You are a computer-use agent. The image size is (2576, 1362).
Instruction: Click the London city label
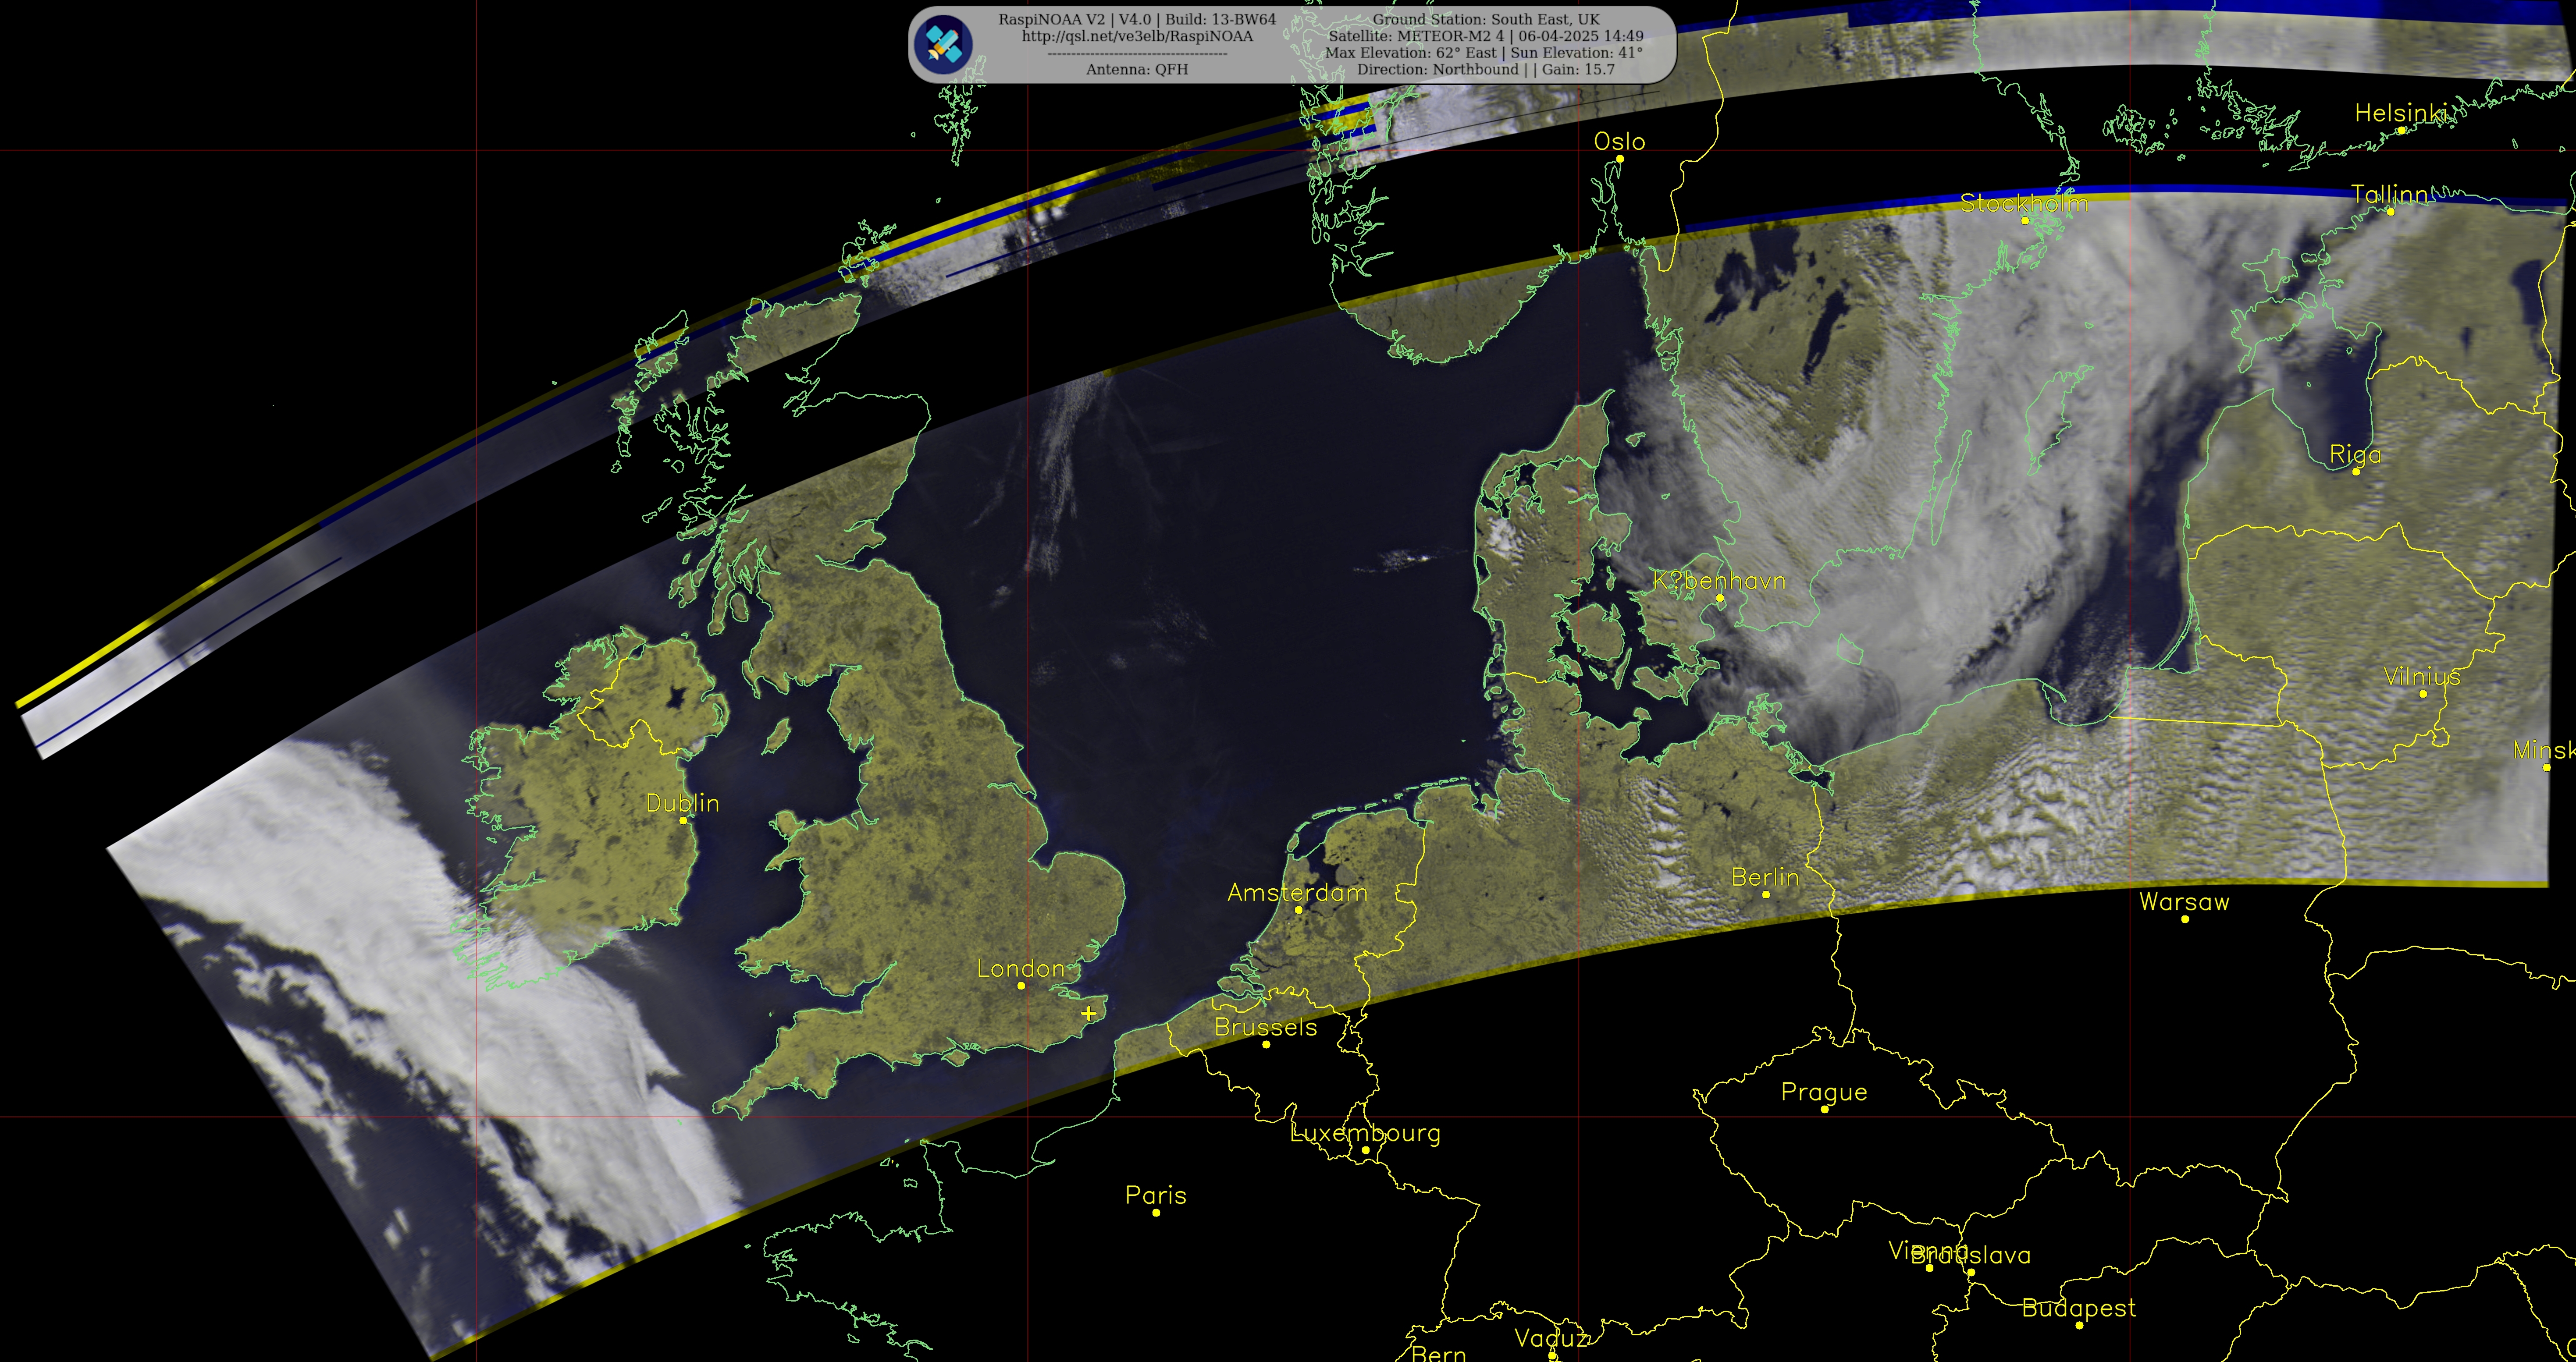tap(1020, 969)
